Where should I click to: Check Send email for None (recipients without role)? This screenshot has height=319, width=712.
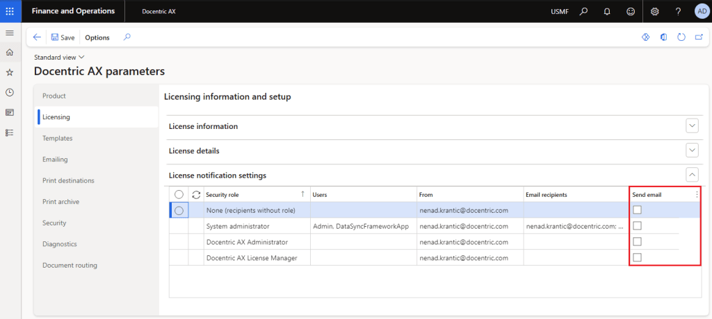coord(638,210)
